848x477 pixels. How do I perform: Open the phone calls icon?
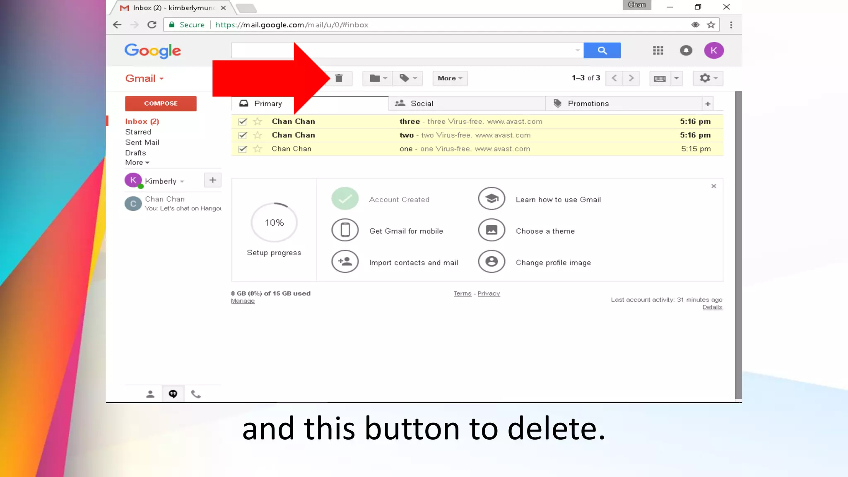[196, 394]
